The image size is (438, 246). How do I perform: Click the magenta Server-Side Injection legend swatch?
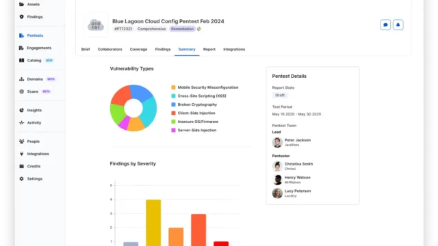[173, 131]
